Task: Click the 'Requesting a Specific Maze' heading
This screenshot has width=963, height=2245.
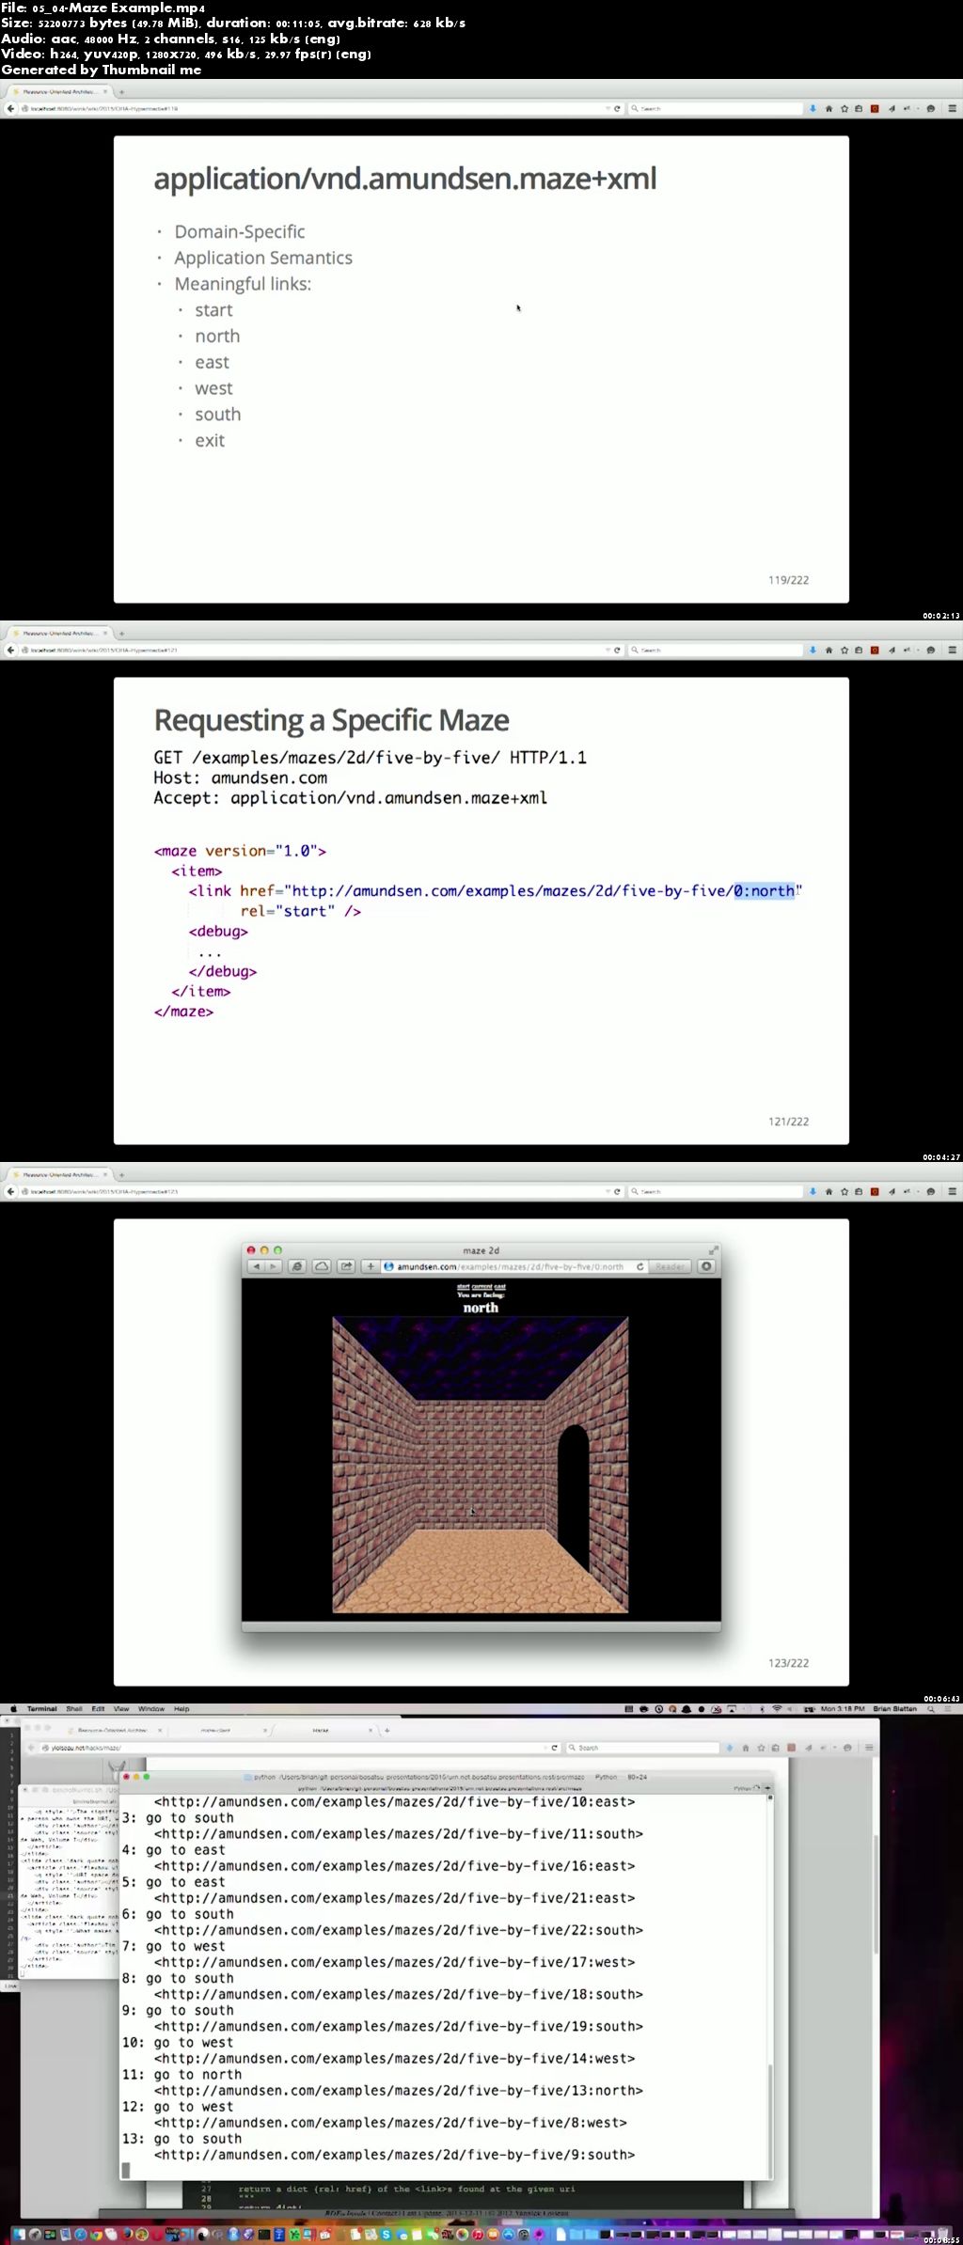Action: coord(332,720)
